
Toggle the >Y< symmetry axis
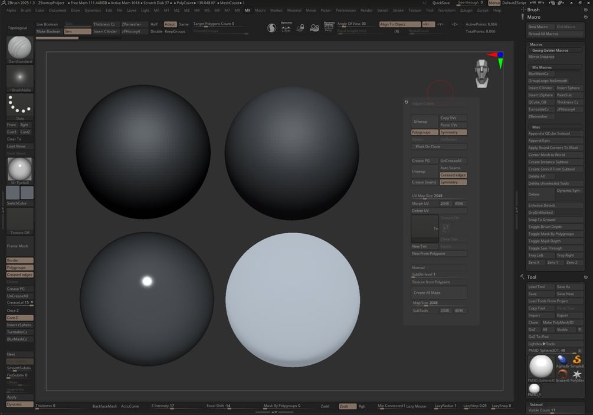(x=441, y=24)
